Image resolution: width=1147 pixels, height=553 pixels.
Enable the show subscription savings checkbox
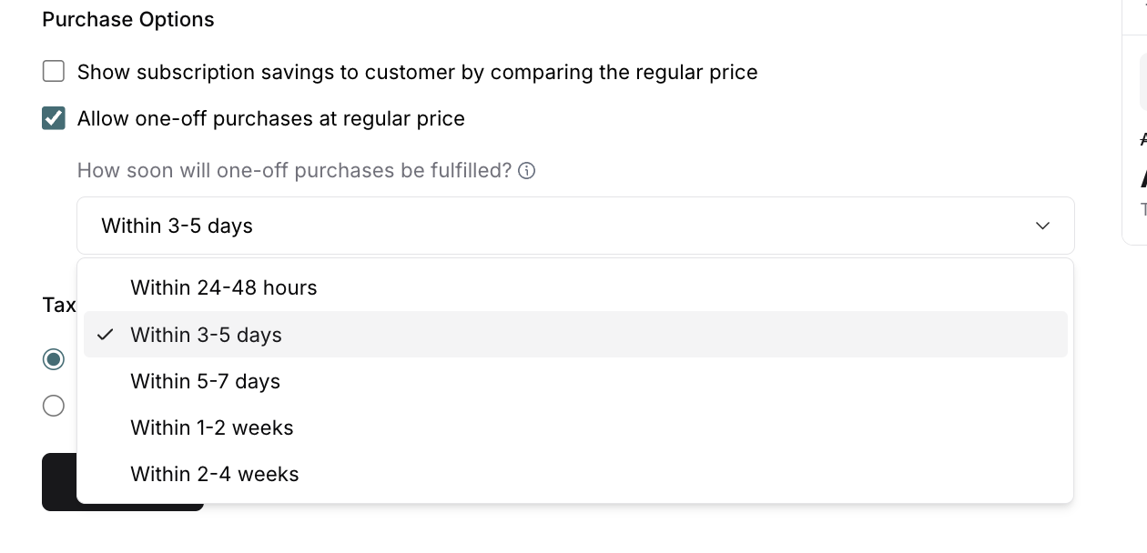point(54,72)
